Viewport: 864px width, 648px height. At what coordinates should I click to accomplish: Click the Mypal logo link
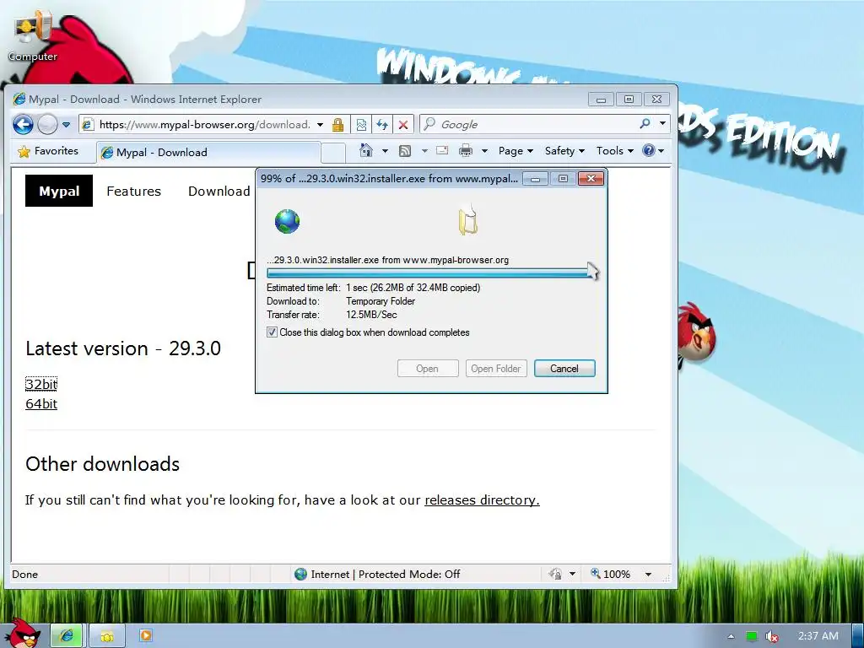(x=59, y=191)
